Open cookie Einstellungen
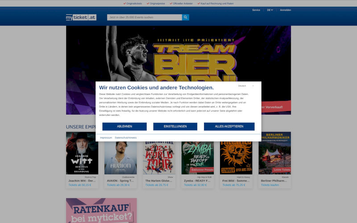 tap(175, 127)
